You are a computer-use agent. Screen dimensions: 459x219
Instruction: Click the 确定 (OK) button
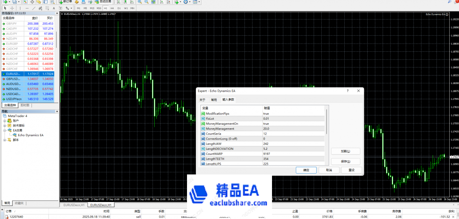pyautogui.click(x=306, y=170)
